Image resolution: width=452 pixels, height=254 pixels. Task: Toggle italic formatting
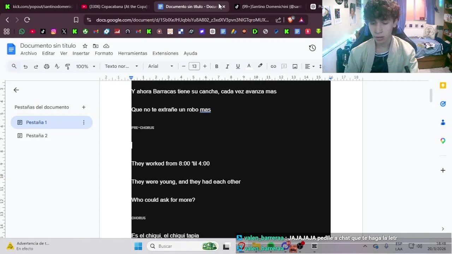227,66
